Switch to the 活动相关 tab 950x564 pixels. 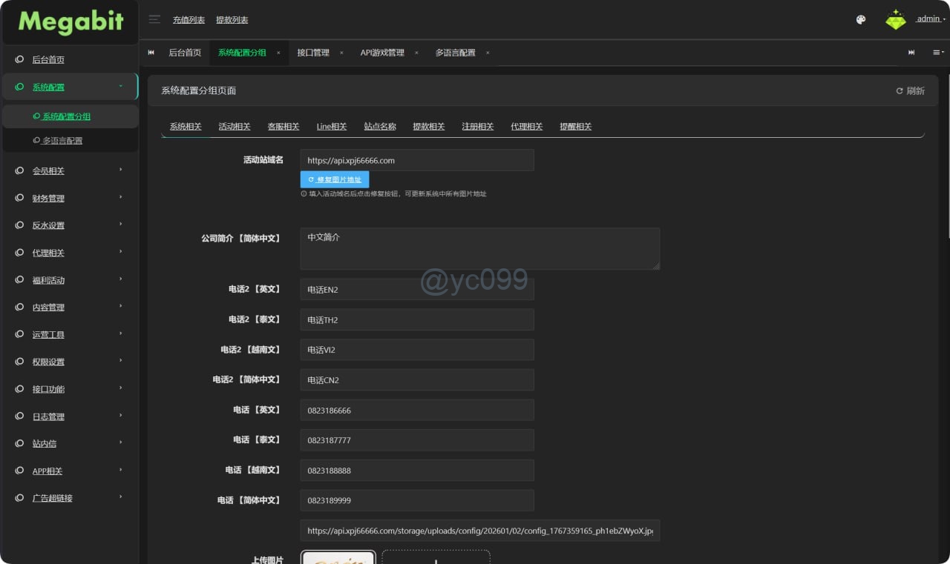click(235, 127)
